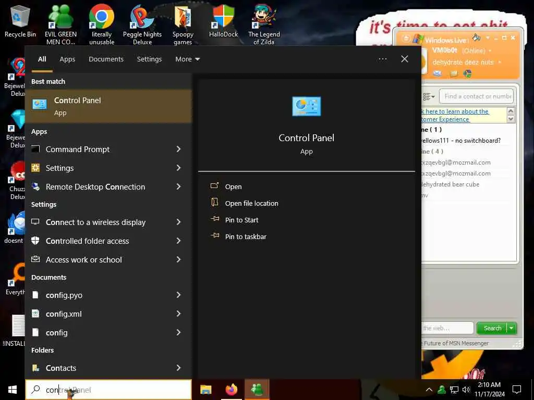Image resolution: width=534 pixels, height=400 pixels.
Task: Open the Control Panel best match result
Action: point(108,106)
